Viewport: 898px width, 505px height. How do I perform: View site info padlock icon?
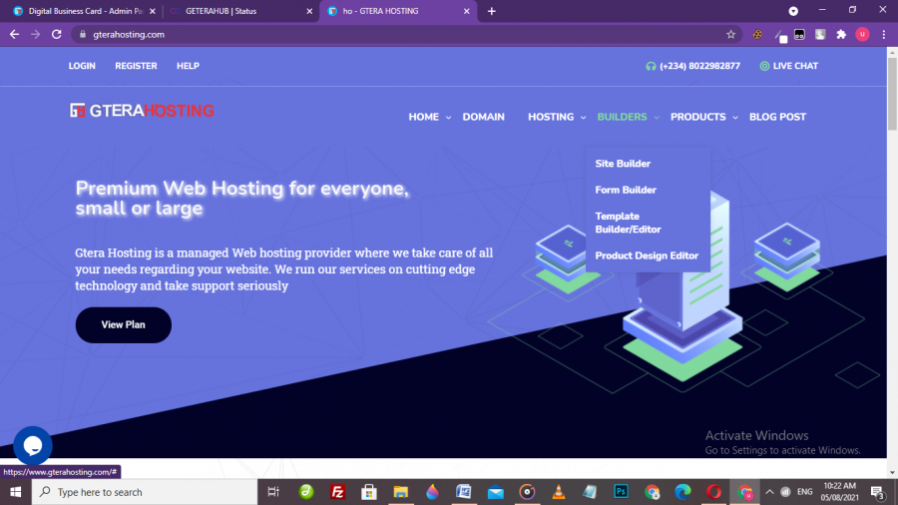83,34
